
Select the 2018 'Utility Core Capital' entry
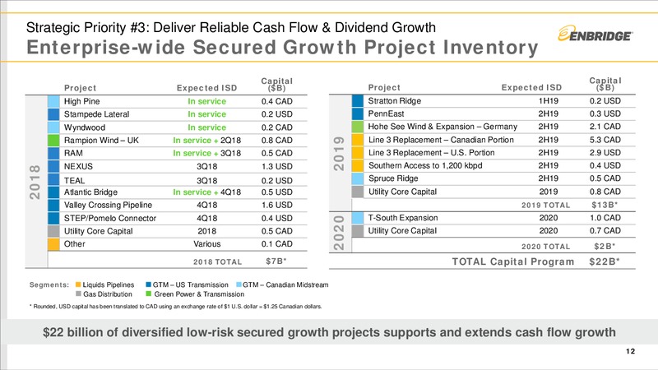pyautogui.click(x=98, y=231)
